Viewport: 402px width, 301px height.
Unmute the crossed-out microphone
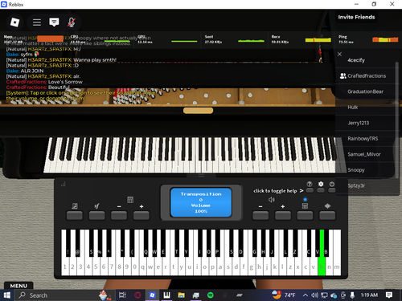coord(72,22)
